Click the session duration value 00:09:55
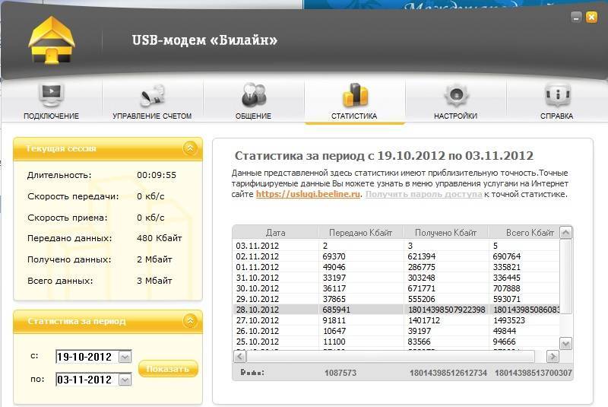The height and width of the screenshot is (407, 608). 157,176
